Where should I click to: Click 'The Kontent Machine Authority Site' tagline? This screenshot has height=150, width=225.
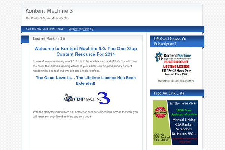coord(47,18)
